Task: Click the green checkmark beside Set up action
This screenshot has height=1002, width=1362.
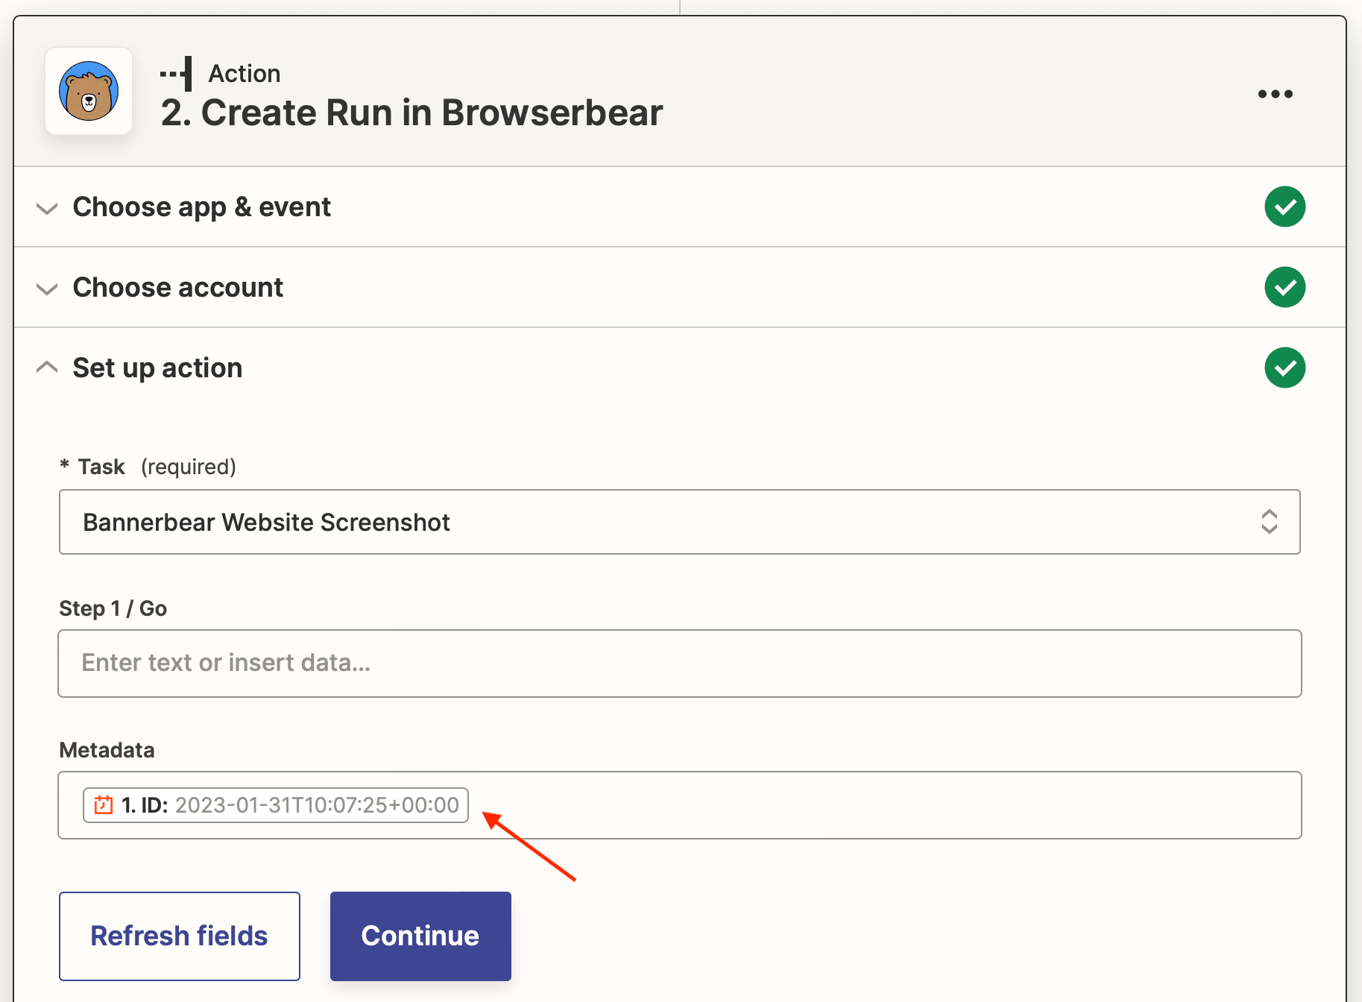Action: pos(1284,367)
